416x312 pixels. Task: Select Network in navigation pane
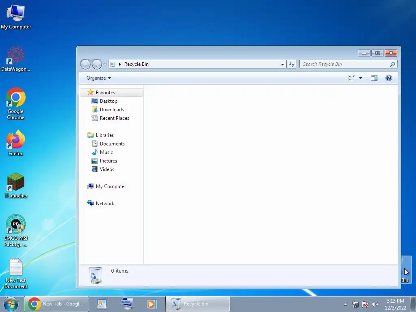point(105,203)
